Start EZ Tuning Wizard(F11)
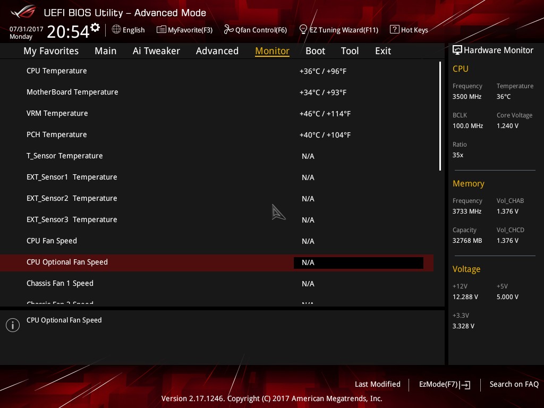The width and height of the screenshot is (544, 408). point(338,30)
